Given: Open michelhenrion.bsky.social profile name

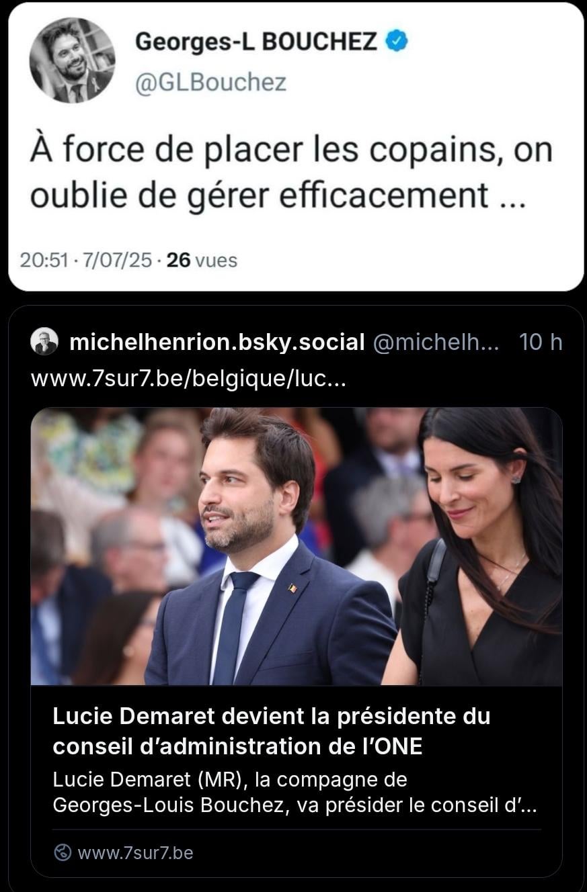Looking at the screenshot, I should (x=217, y=342).
